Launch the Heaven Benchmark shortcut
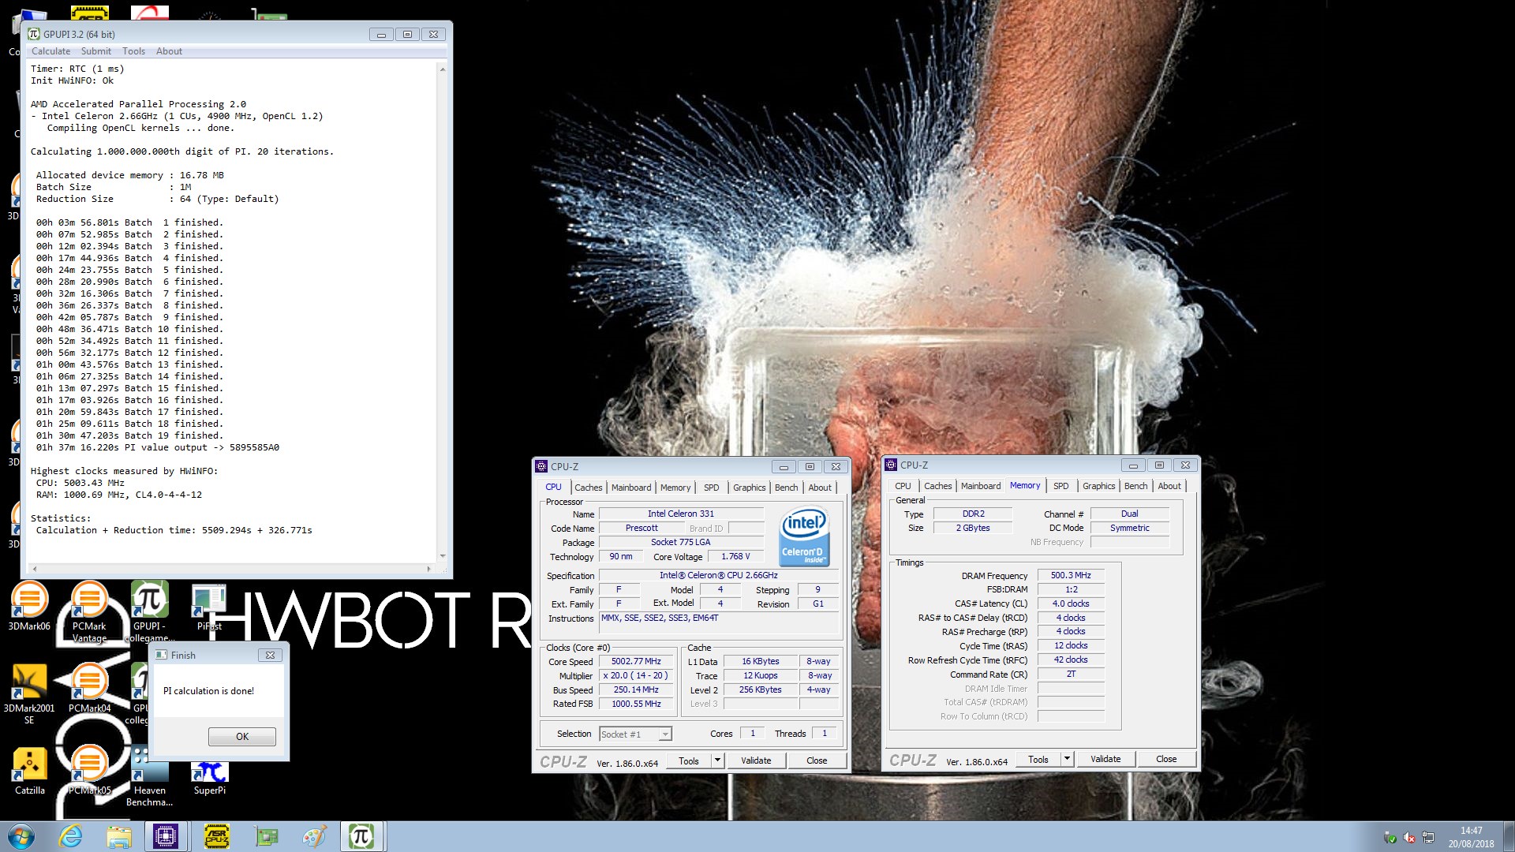 (x=149, y=775)
